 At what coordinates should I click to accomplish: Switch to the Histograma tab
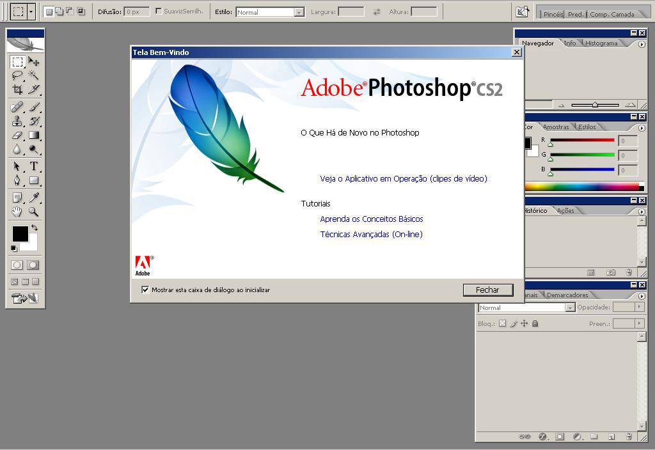pos(601,43)
